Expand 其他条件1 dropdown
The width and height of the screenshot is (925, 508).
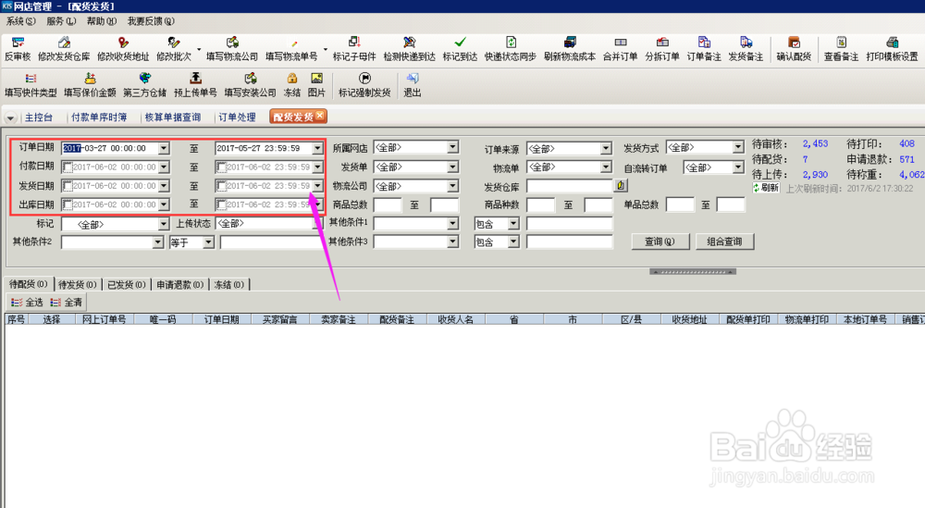(452, 224)
